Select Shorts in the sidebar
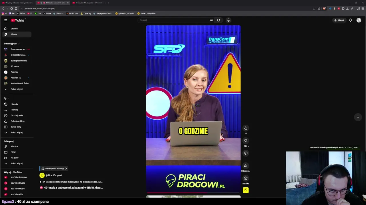This screenshot has height=205, width=366. [x=17, y=34]
